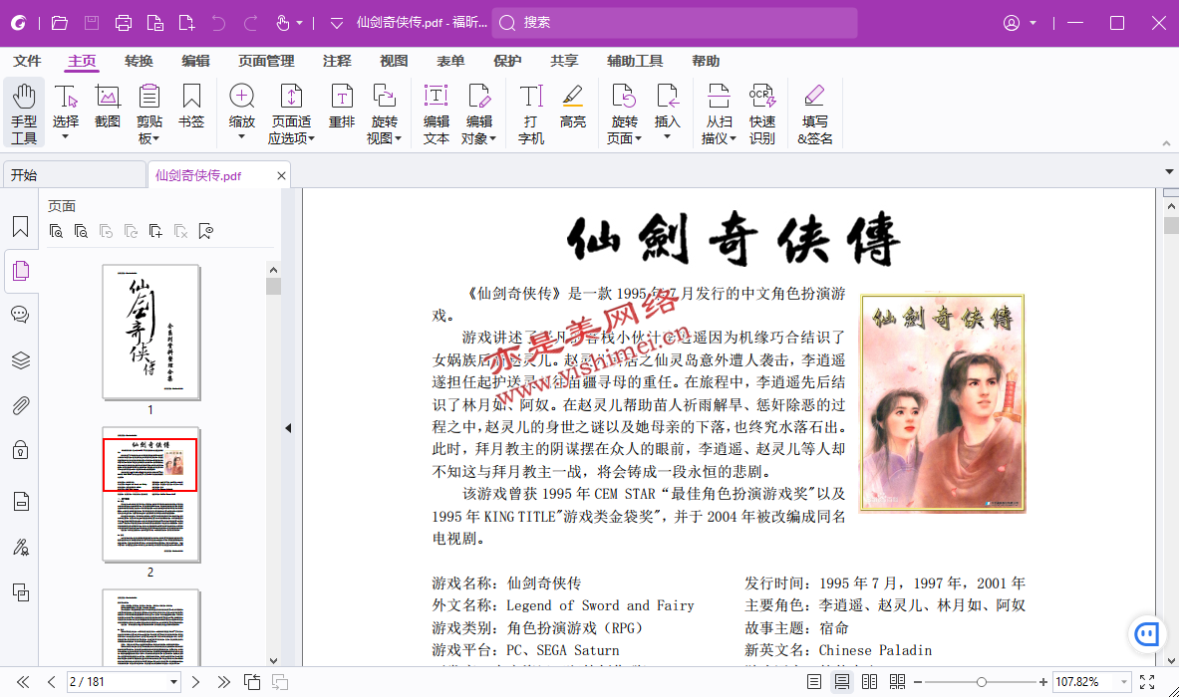1179x697 pixels.
Task: Open the 注释 ribbon tab
Action: coord(337,61)
